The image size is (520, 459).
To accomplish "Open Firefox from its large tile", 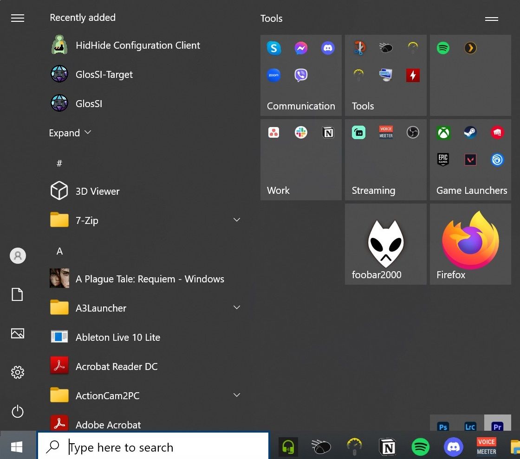I will coord(470,243).
